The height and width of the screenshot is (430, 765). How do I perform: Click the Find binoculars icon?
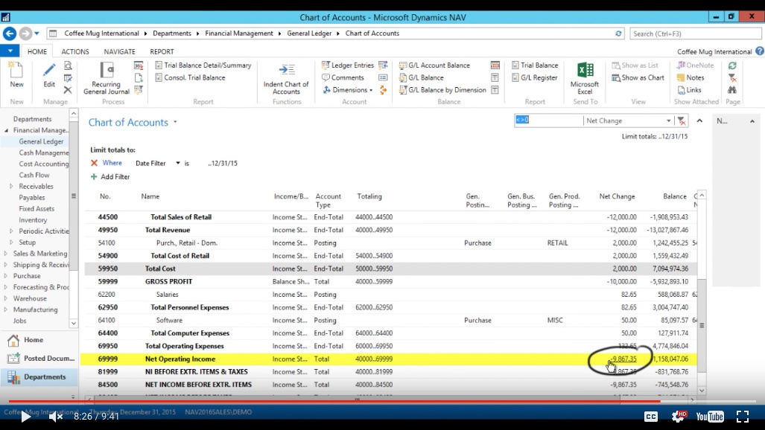(732, 90)
